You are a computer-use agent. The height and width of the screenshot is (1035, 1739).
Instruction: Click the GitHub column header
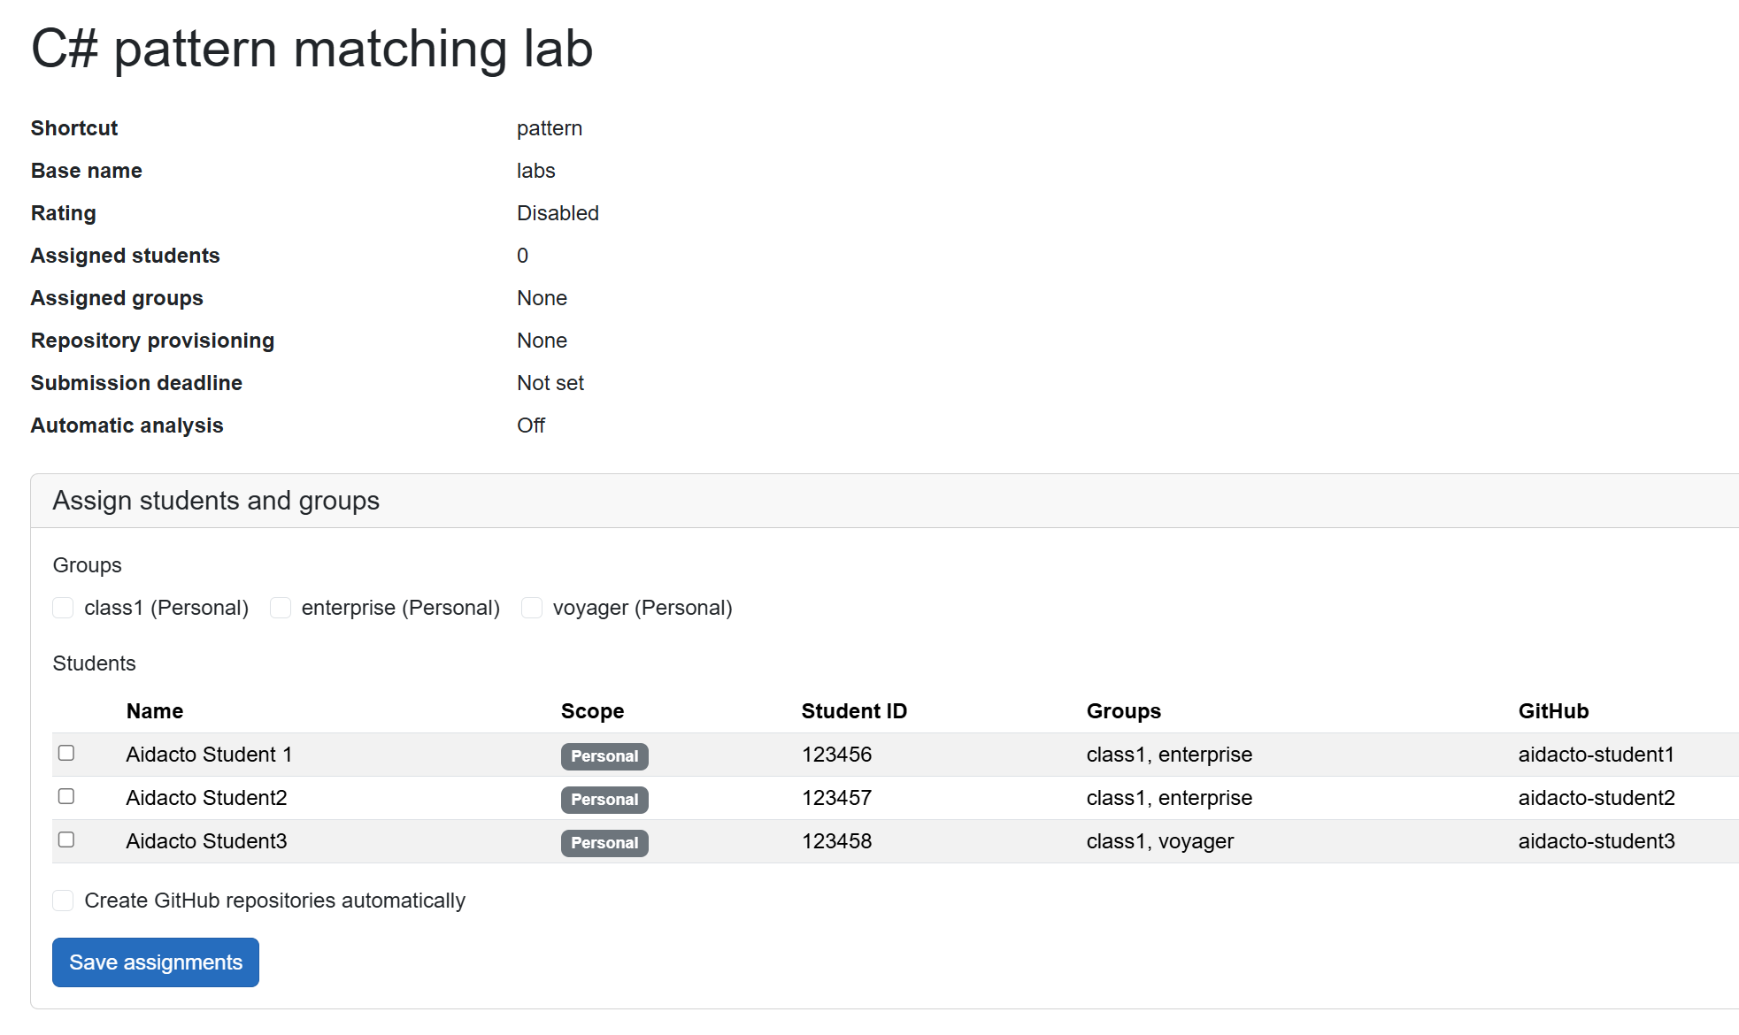1554,711
